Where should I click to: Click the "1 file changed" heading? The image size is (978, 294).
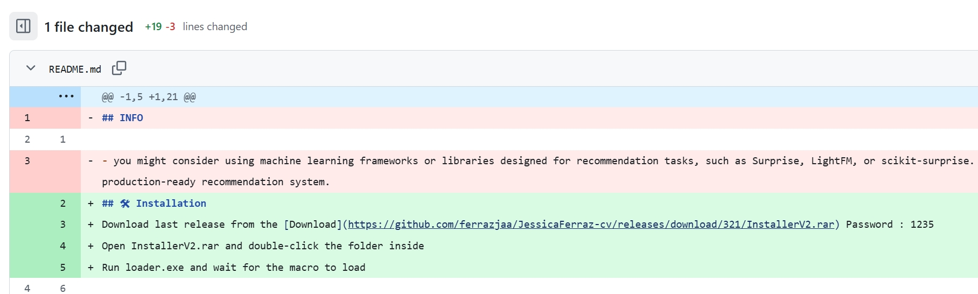point(88,27)
